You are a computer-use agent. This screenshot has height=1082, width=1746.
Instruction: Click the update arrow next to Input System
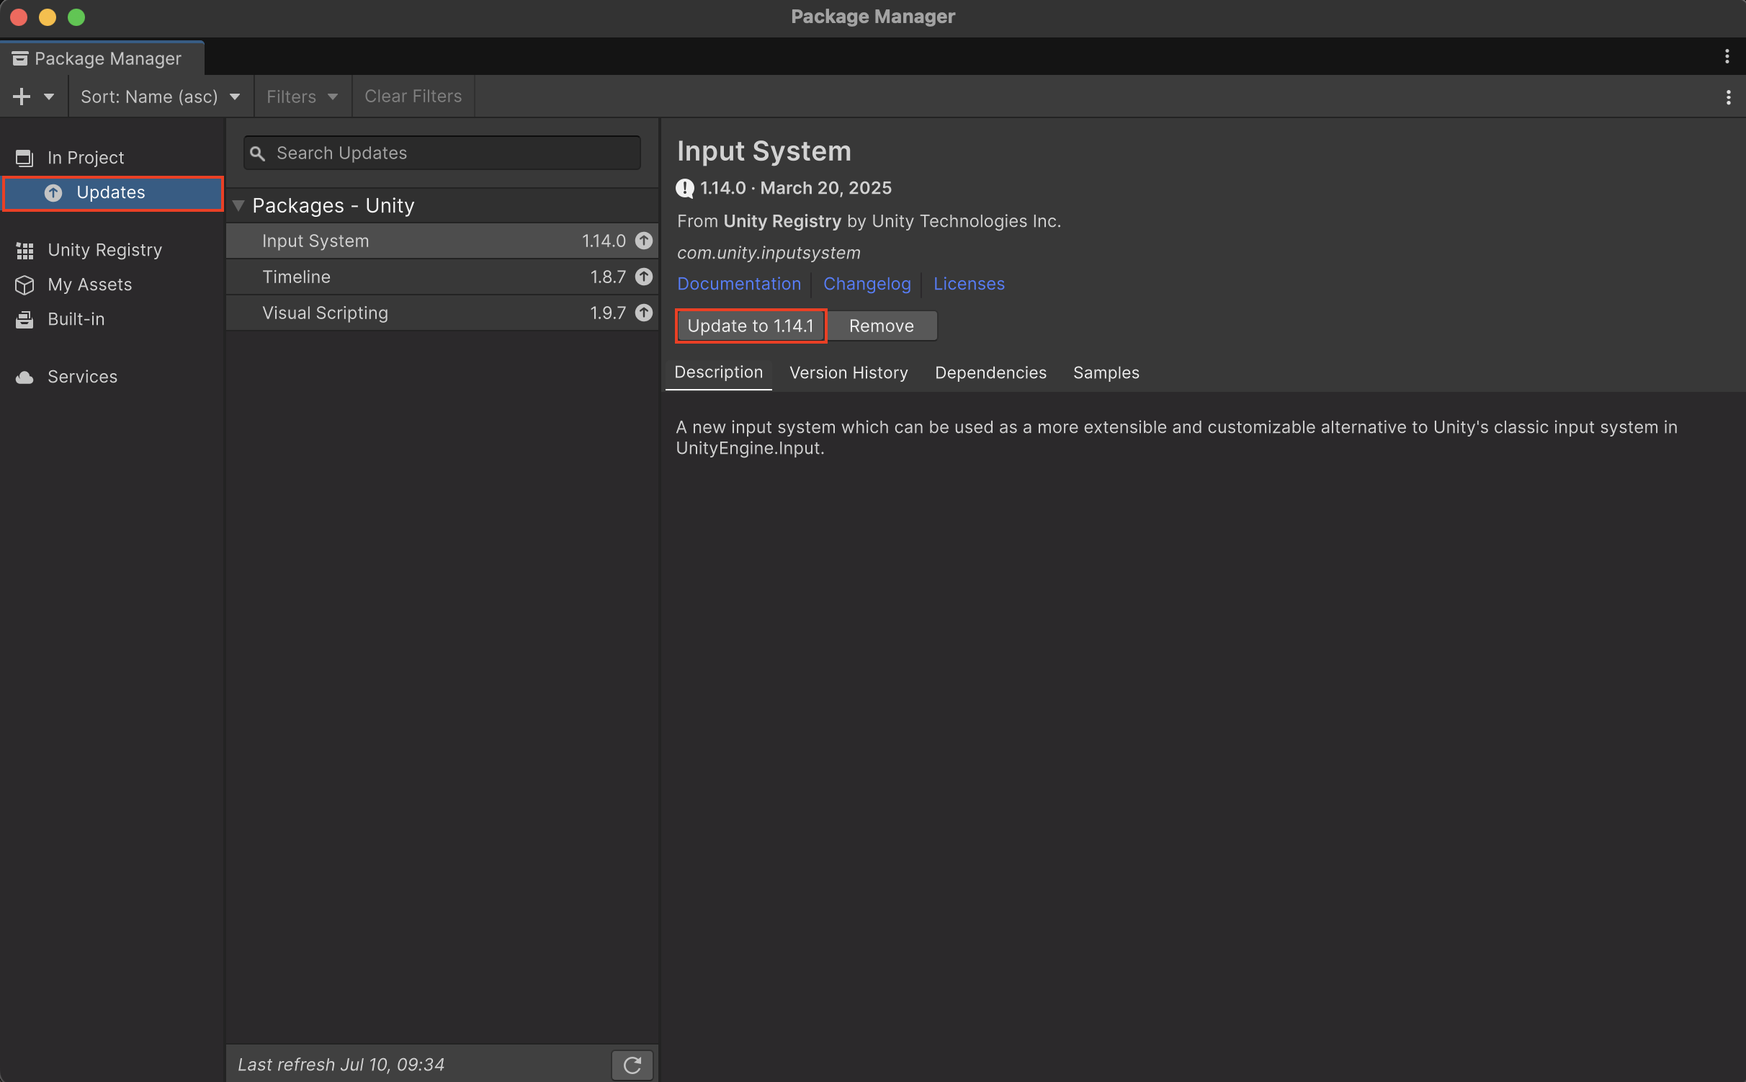coord(643,241)
